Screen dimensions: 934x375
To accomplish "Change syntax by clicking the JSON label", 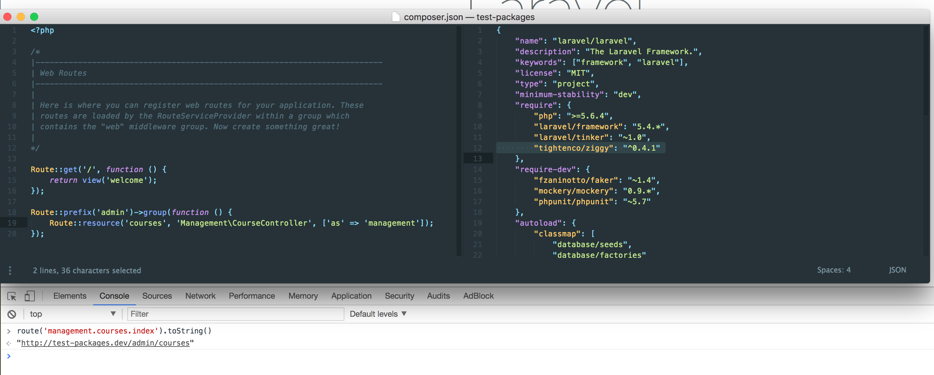I will click(897, 270).
